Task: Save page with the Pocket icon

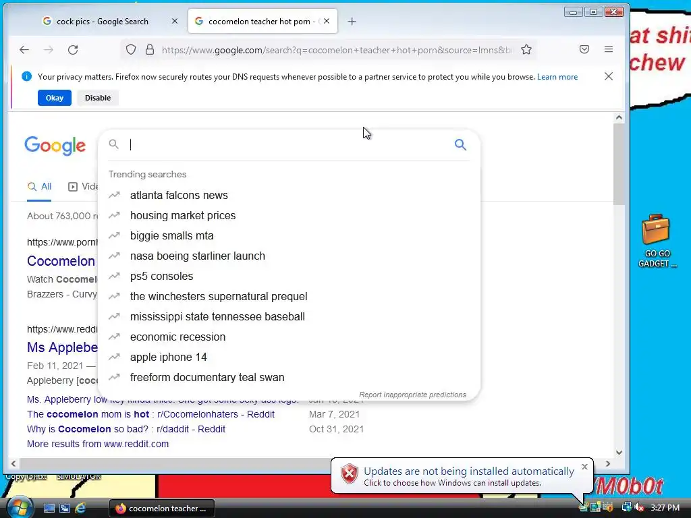Action: (584, 49)
